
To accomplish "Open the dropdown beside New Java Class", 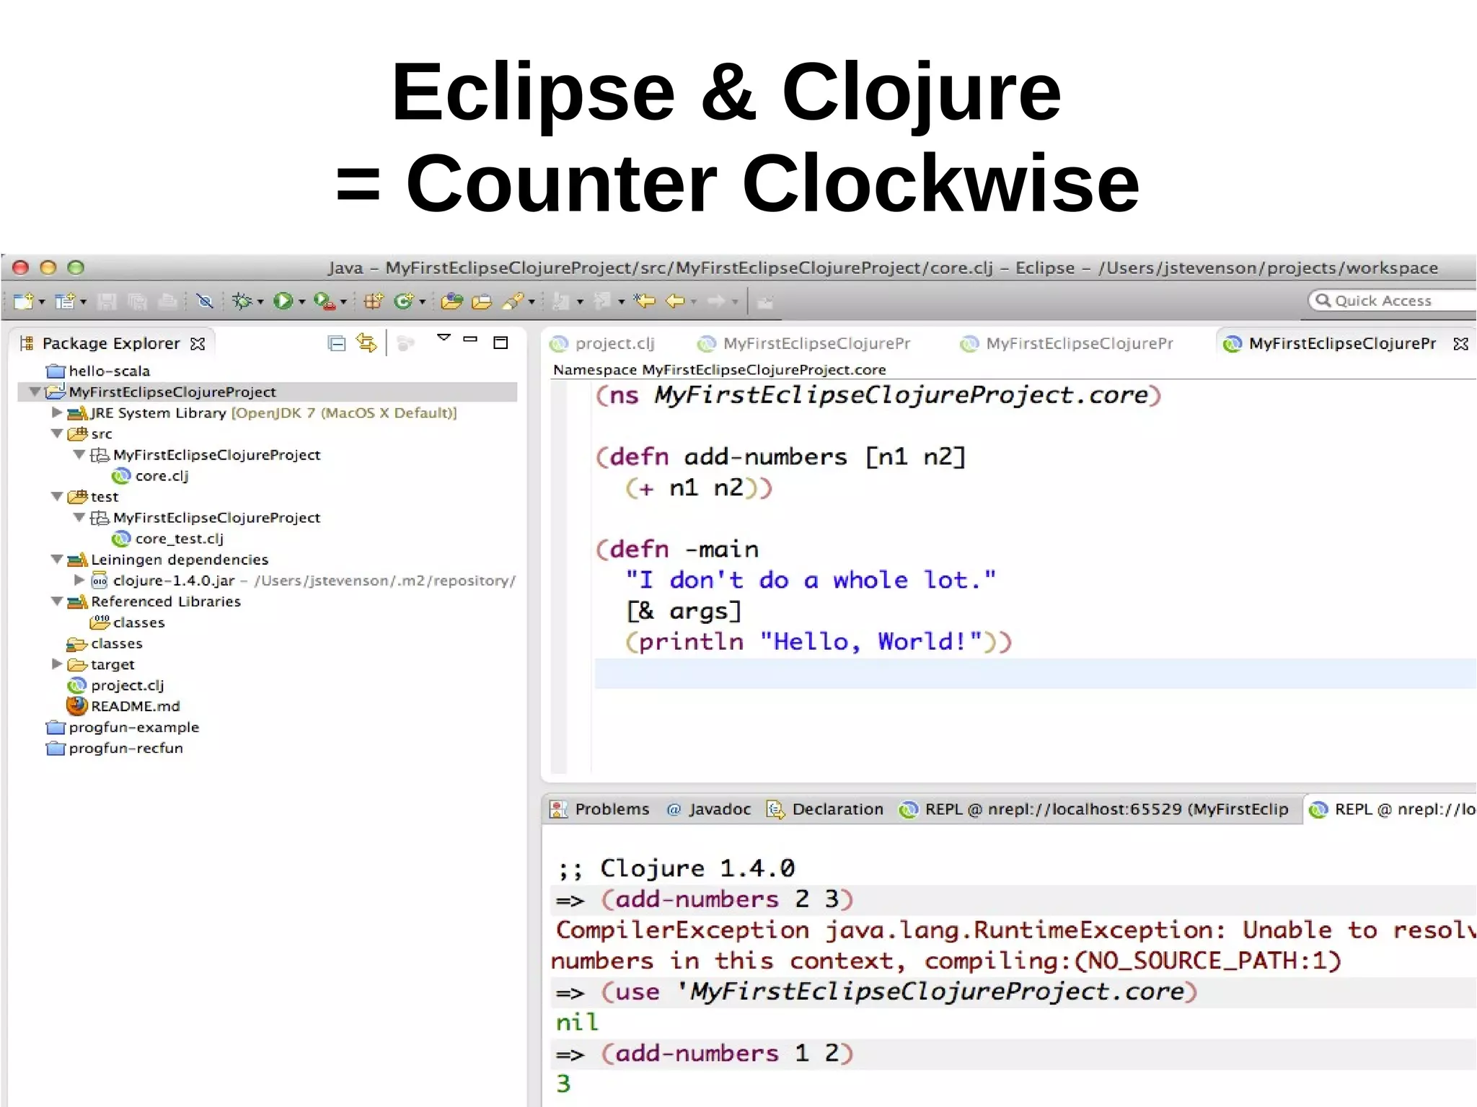I will tap(423, 302).
